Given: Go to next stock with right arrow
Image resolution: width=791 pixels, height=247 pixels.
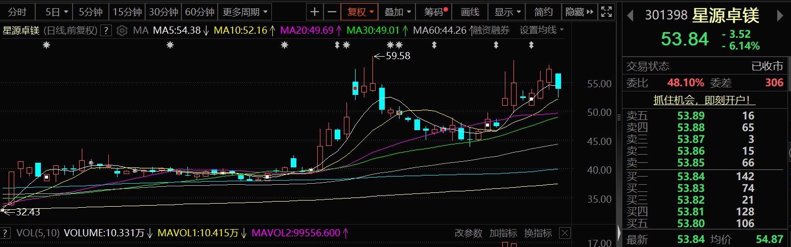Looking at the screenshot, I should (x=780, y=16).
